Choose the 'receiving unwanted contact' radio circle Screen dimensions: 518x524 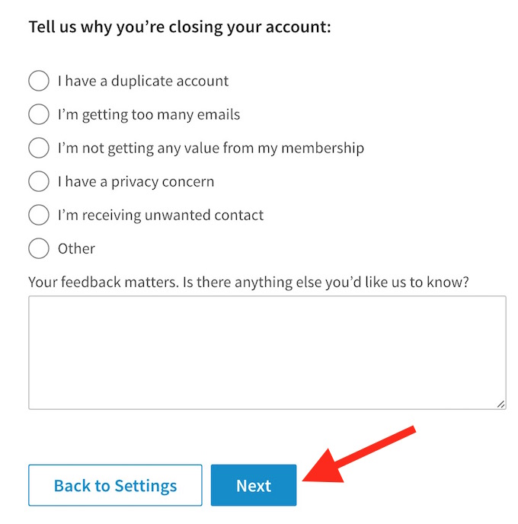39,215
